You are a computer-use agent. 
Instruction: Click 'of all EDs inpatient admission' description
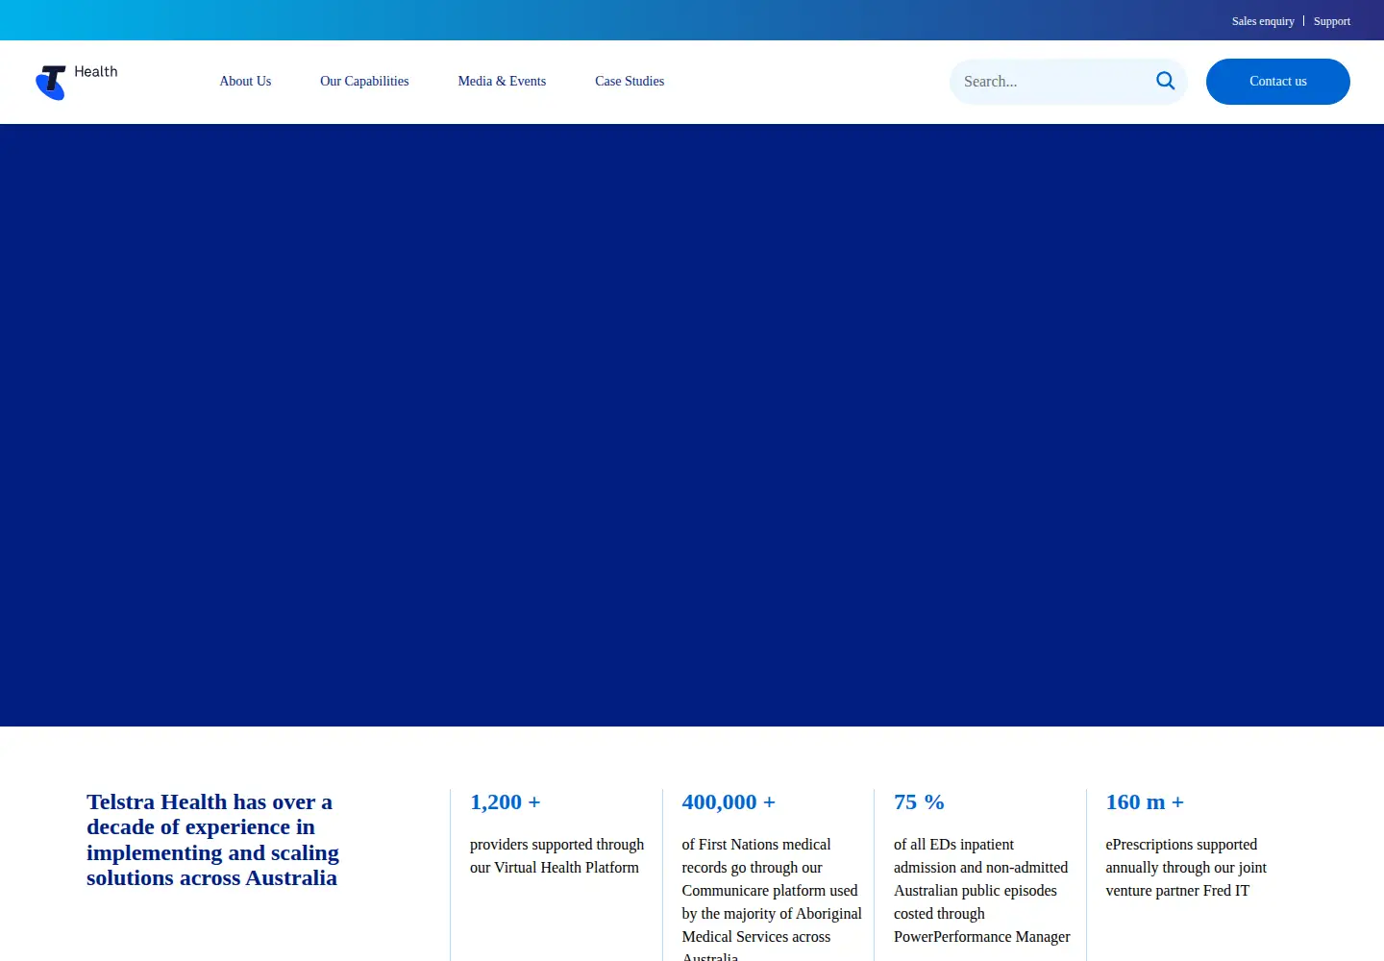point(981,890)
